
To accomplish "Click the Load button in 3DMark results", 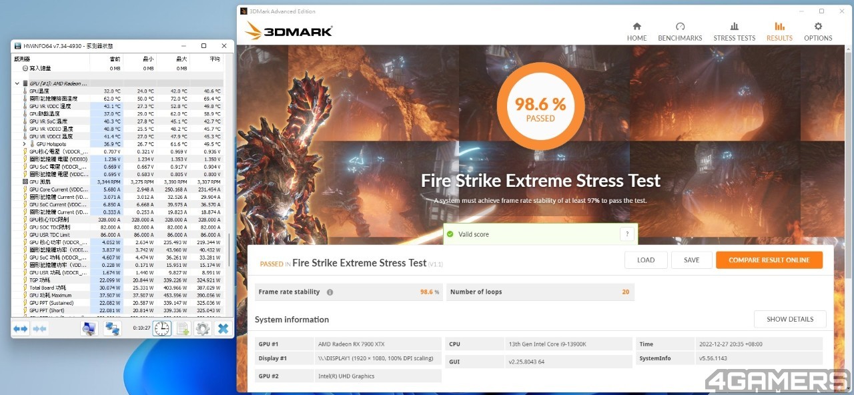I will click(646, 260).
